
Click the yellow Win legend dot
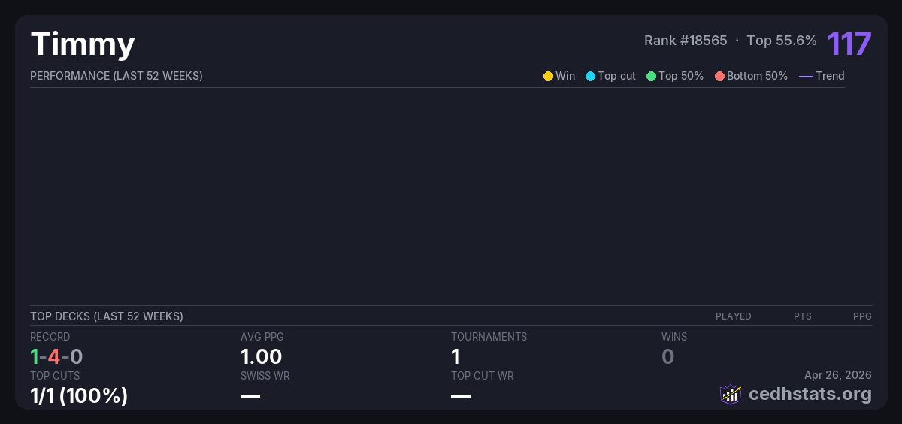548,76
